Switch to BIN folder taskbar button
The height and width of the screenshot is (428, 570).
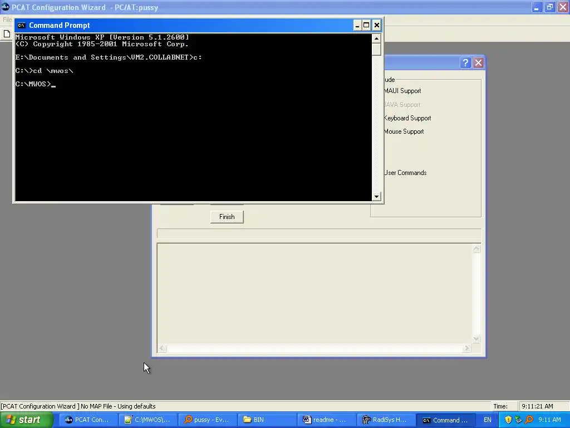coord(267,420)
